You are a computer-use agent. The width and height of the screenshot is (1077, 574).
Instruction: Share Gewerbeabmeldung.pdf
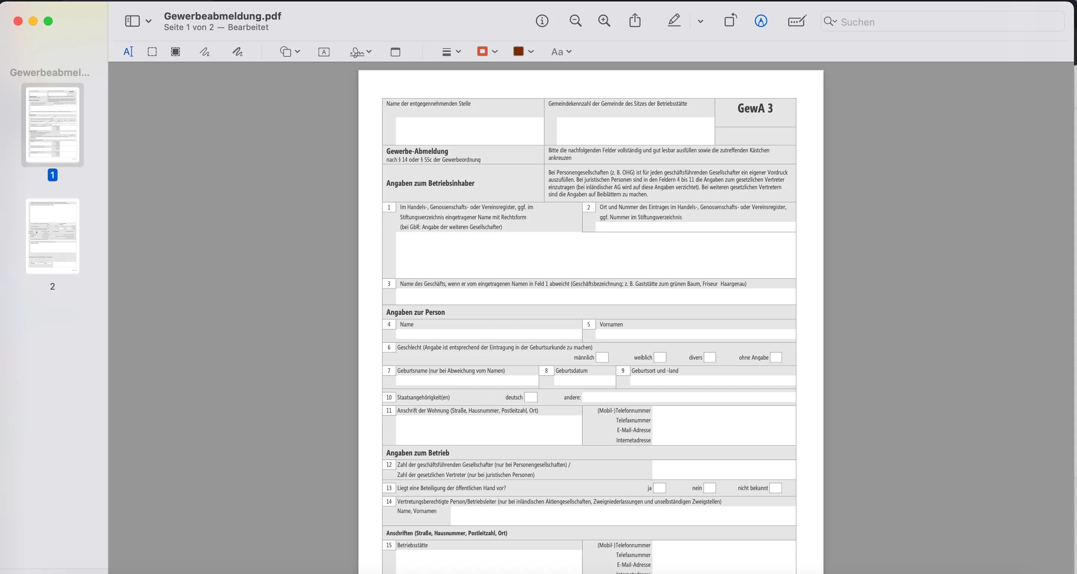pos(635,20)
